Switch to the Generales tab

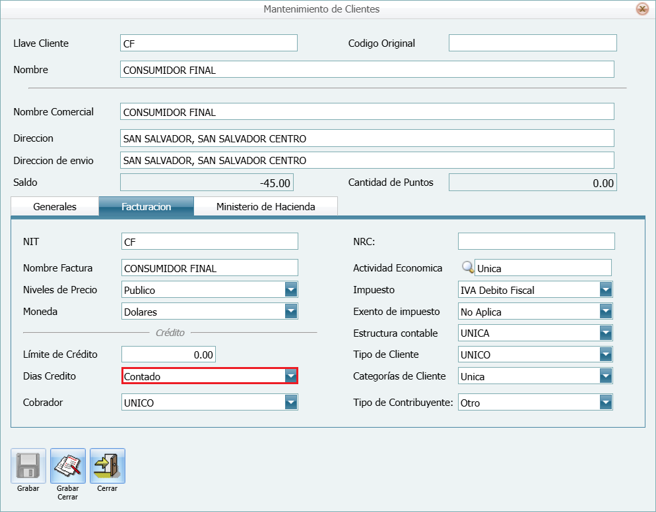54,206
